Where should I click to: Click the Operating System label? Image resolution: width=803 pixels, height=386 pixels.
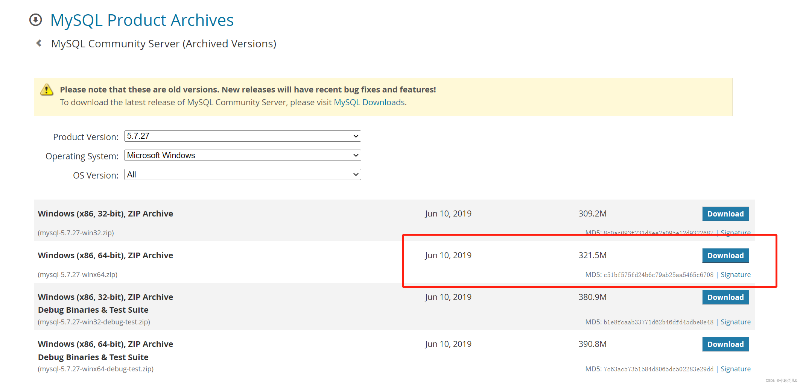point(82,156)
